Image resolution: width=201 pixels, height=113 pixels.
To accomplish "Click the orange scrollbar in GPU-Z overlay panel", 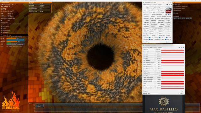I will click(x=51, y=8).
